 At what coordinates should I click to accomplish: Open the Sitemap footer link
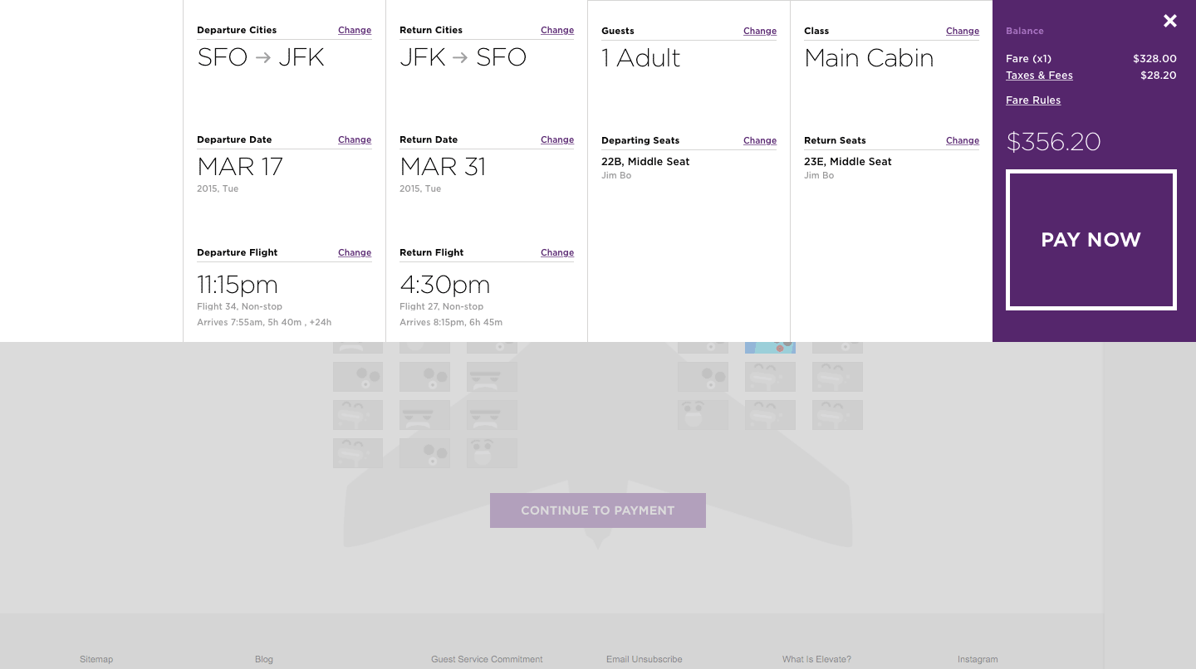click(x=96, y=659)
